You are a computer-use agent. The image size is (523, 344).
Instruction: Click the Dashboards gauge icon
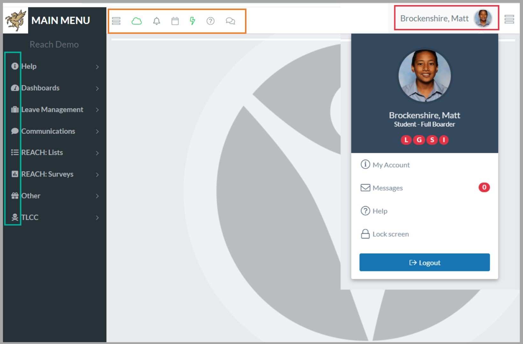(15, 88)
